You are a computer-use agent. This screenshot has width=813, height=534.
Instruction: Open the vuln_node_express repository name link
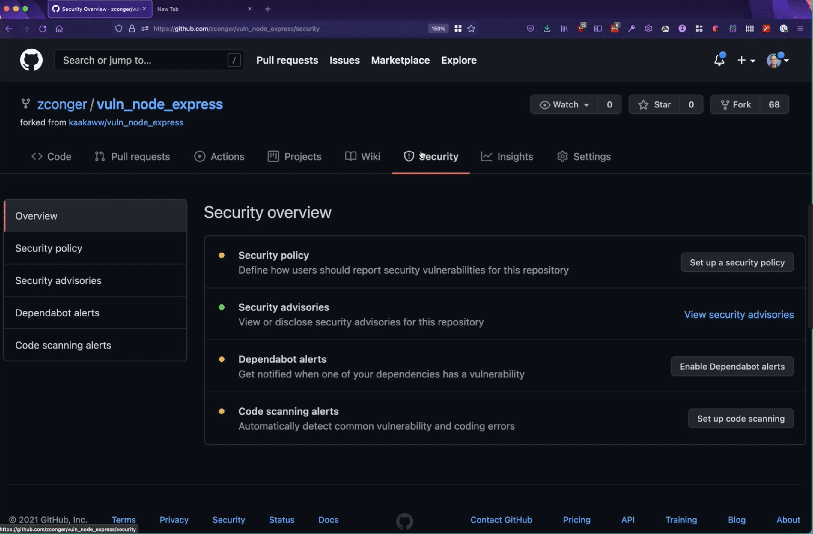[159, 104]
